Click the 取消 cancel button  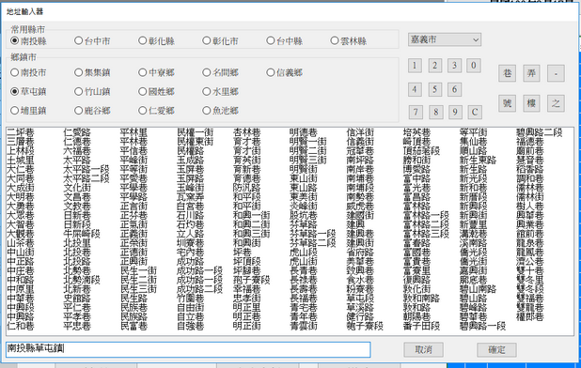coord(423,349)
